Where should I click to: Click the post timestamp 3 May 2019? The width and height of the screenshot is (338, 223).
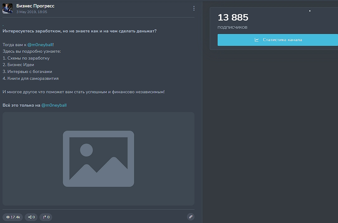(32, 12)
